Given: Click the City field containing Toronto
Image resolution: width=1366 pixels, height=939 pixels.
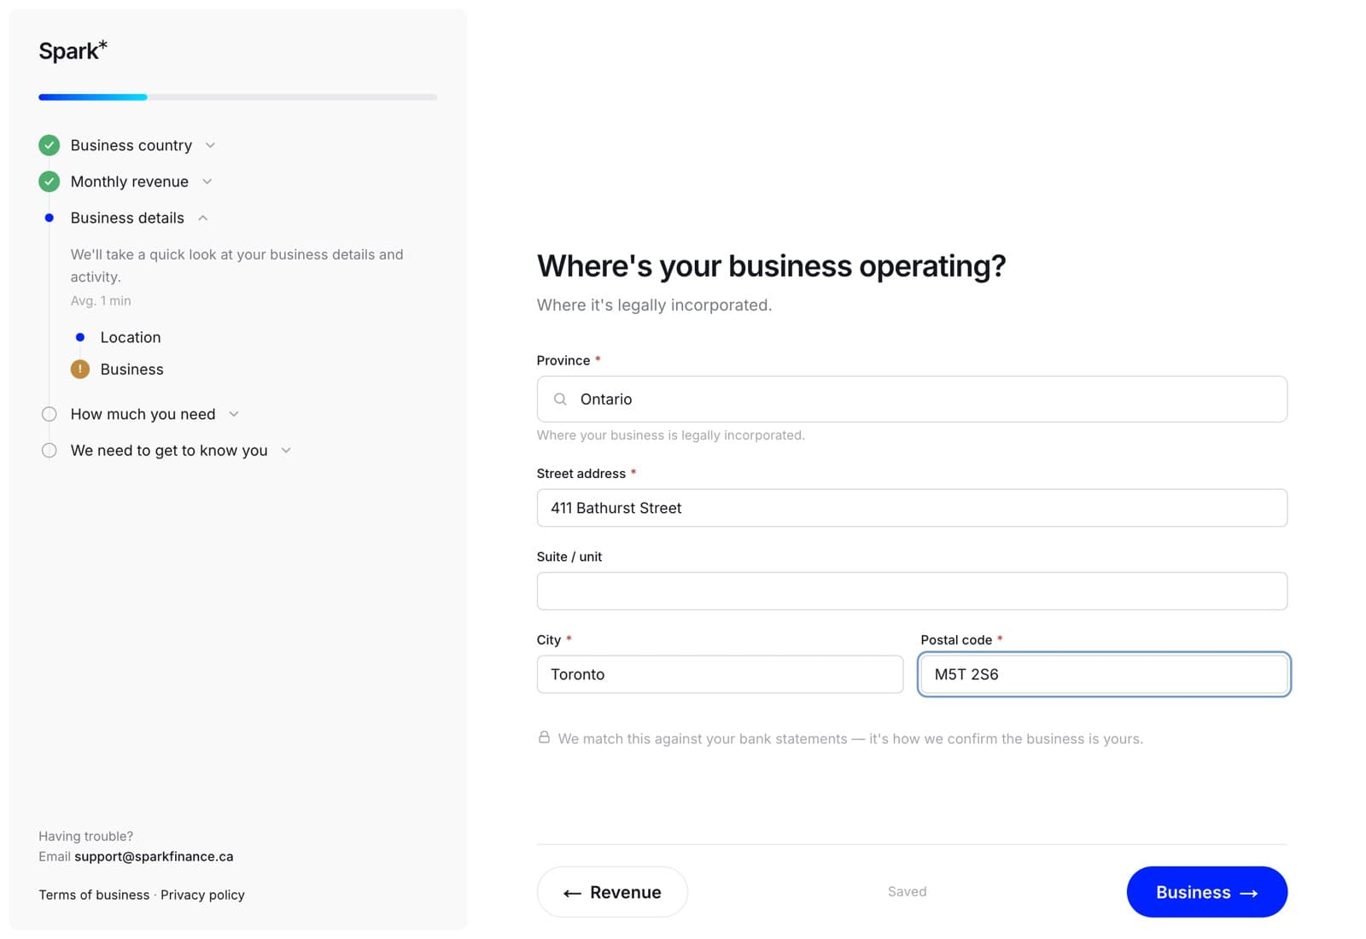Looking at the screenshot, I should pos(720,674).
